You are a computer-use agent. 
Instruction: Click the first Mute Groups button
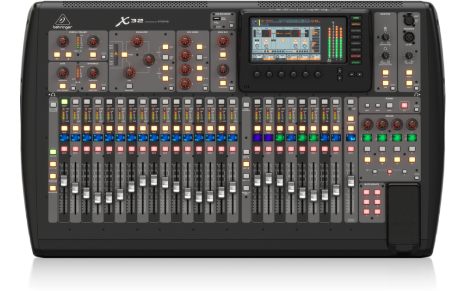click(366, 192)
